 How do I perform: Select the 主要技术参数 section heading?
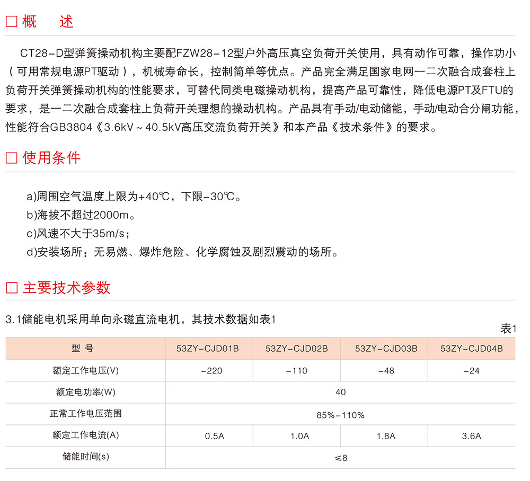tap(67, 288)
